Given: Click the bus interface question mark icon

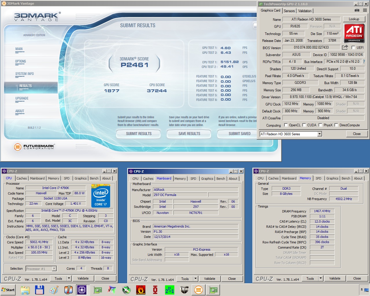Looking at the screenshot, I should click(364, 62).
